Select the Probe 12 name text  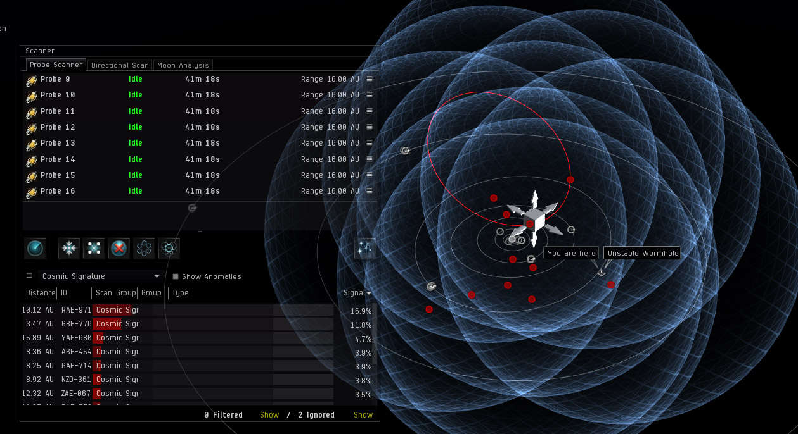coord(58,127)
